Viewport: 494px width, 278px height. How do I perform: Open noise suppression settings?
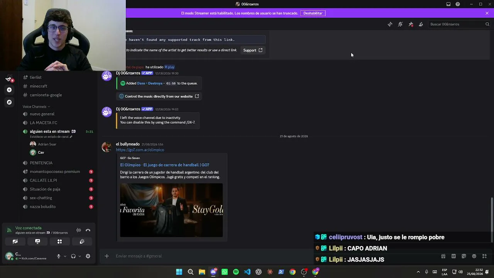[79, 230]
